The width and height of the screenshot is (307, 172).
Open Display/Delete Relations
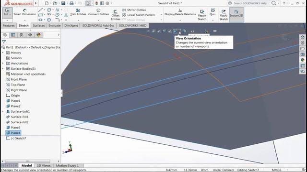180,12
